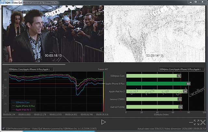Select Apple iPhone 6 Plus legend entry
The height and width of the screenshot is (132, 208).
23,106
